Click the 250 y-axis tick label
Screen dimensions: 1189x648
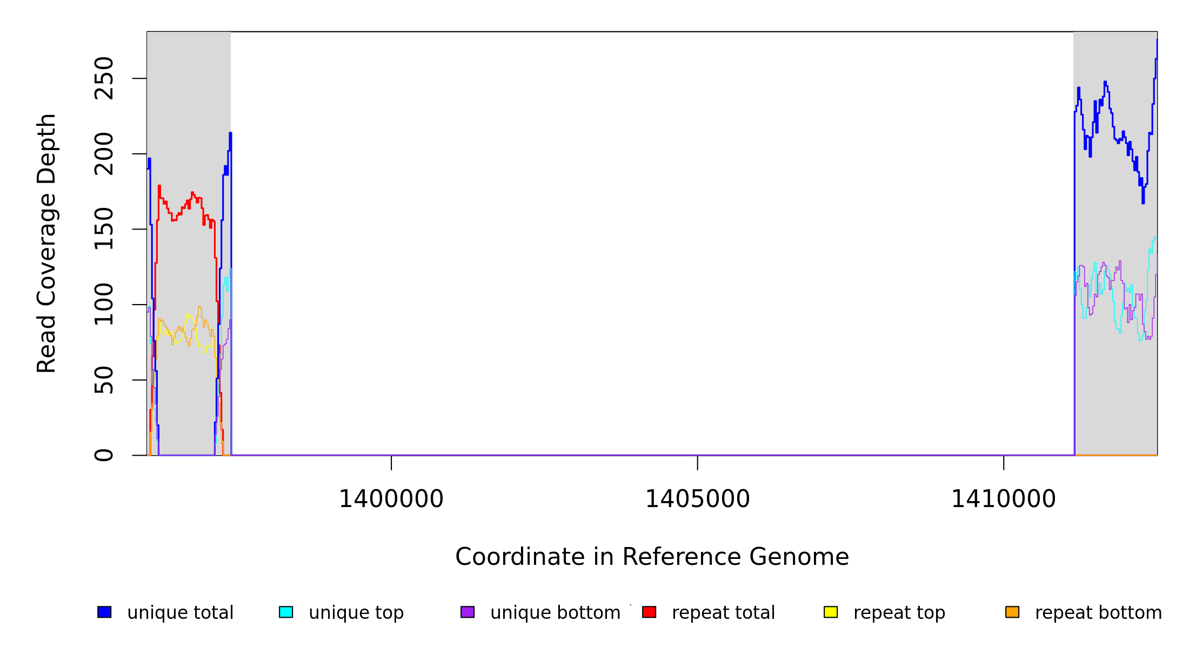pyautogui.click(x=104, y=78)
